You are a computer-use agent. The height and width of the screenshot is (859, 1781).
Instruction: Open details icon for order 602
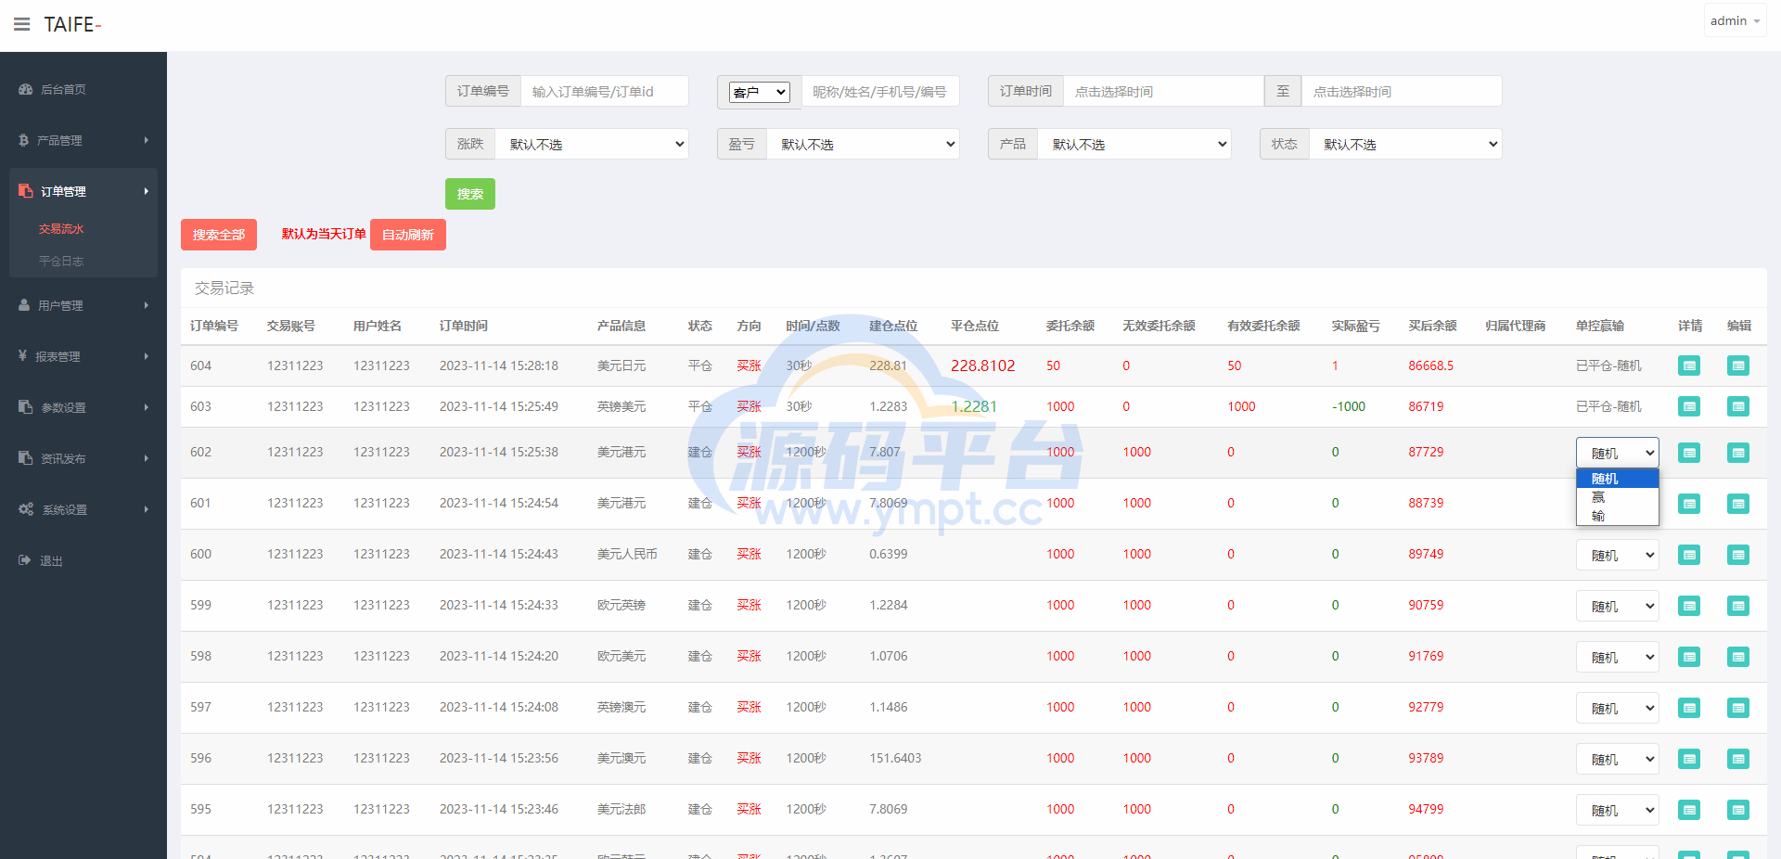(x=1689, y=453)
